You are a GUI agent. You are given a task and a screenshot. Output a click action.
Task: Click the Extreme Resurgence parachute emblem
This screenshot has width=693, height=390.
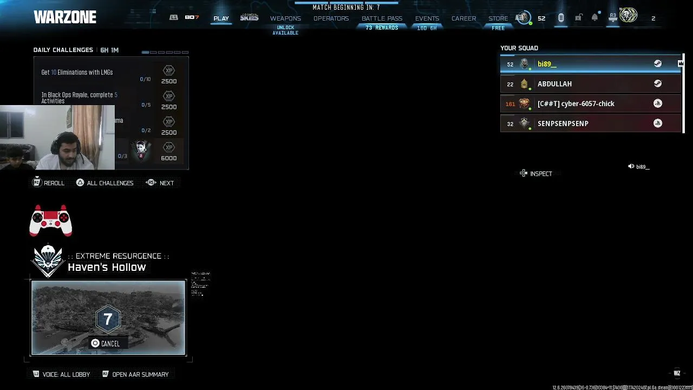tap(48, 261)
